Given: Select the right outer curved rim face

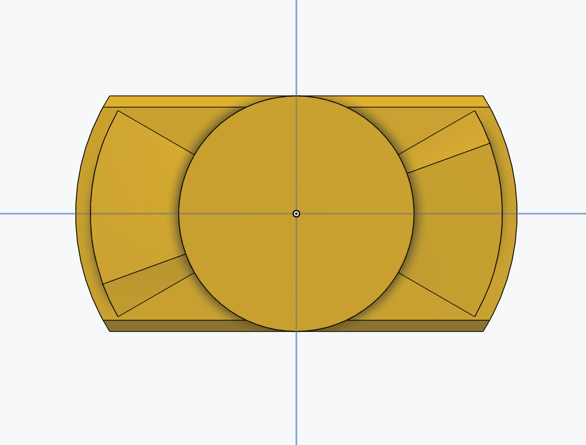Looking at the screenshot, I should (x=509, y=214).
